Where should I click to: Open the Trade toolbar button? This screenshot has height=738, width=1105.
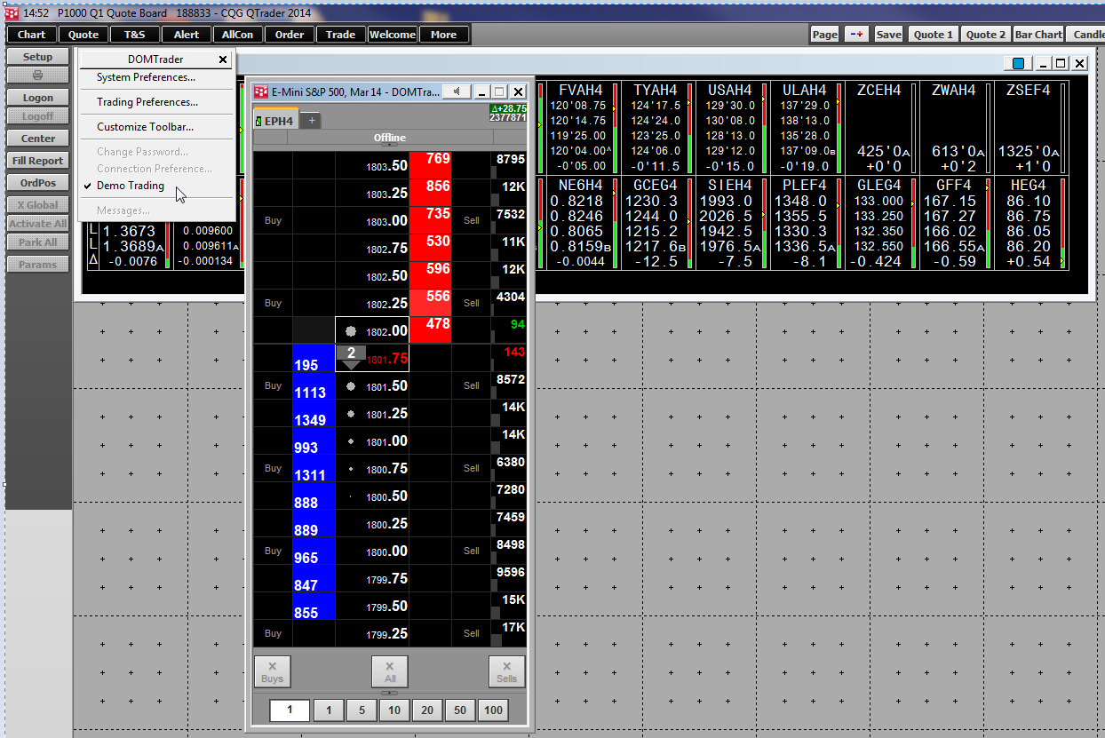341,35
